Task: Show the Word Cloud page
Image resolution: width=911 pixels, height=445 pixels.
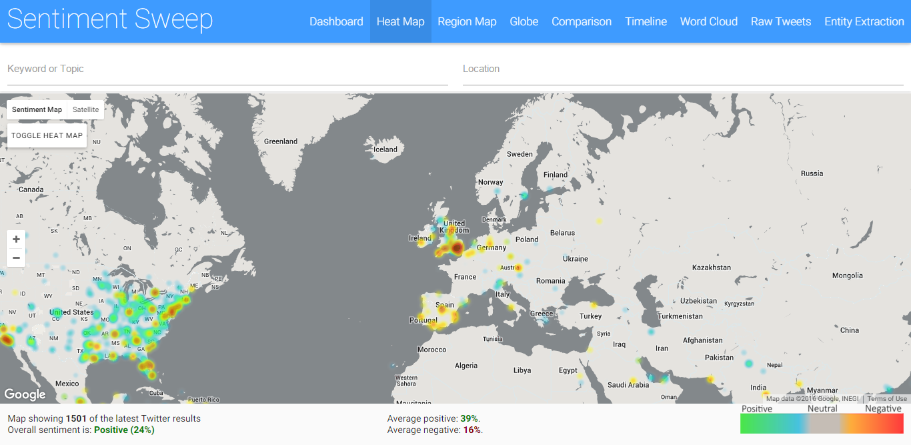Action: point(708,21)
